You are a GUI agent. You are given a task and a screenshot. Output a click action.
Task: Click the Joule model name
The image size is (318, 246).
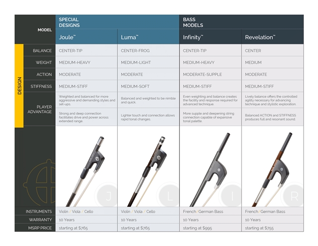pos(67,37)
